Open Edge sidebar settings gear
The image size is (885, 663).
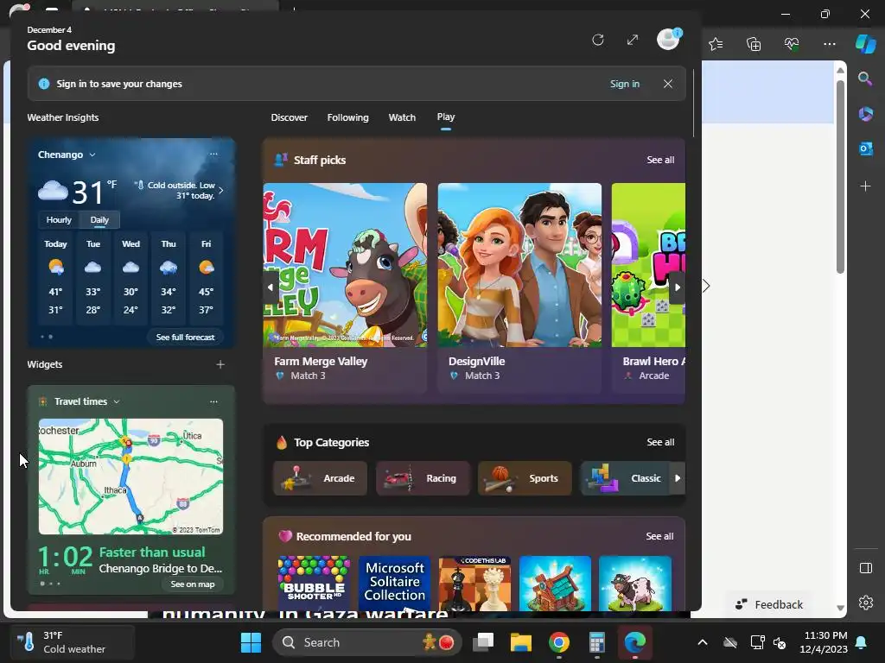(x=865, y=603)
